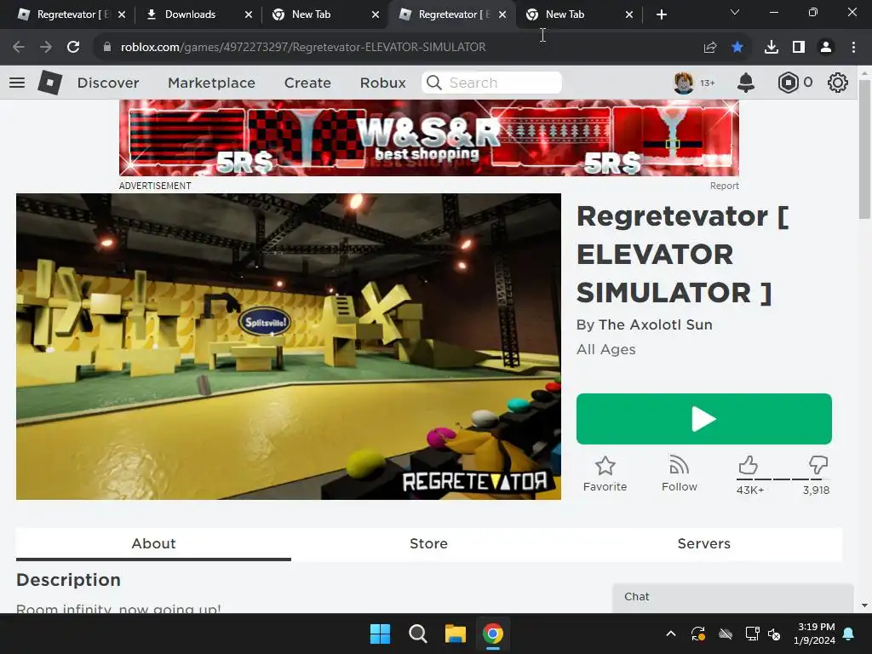Viewport: 872px width, 654px height.
Task: Close the active Regretevator tab
Action: pyautogui.click(x=502, y=14)
